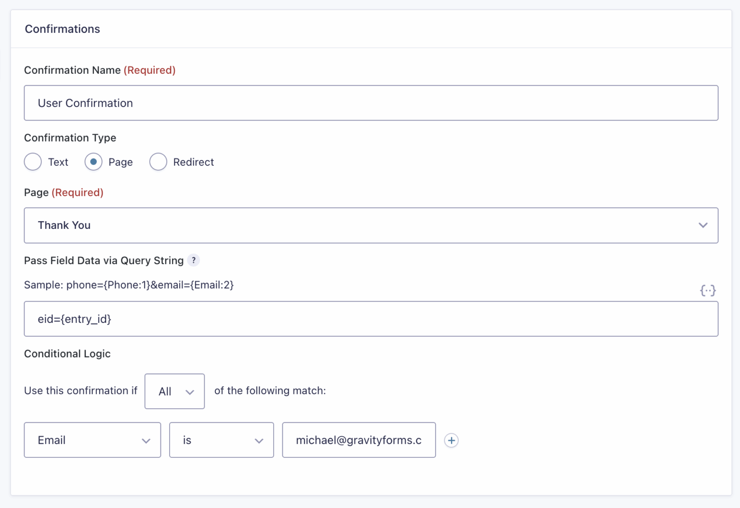Click the query string input field
The image size is (740, 508).
point(371,319)
